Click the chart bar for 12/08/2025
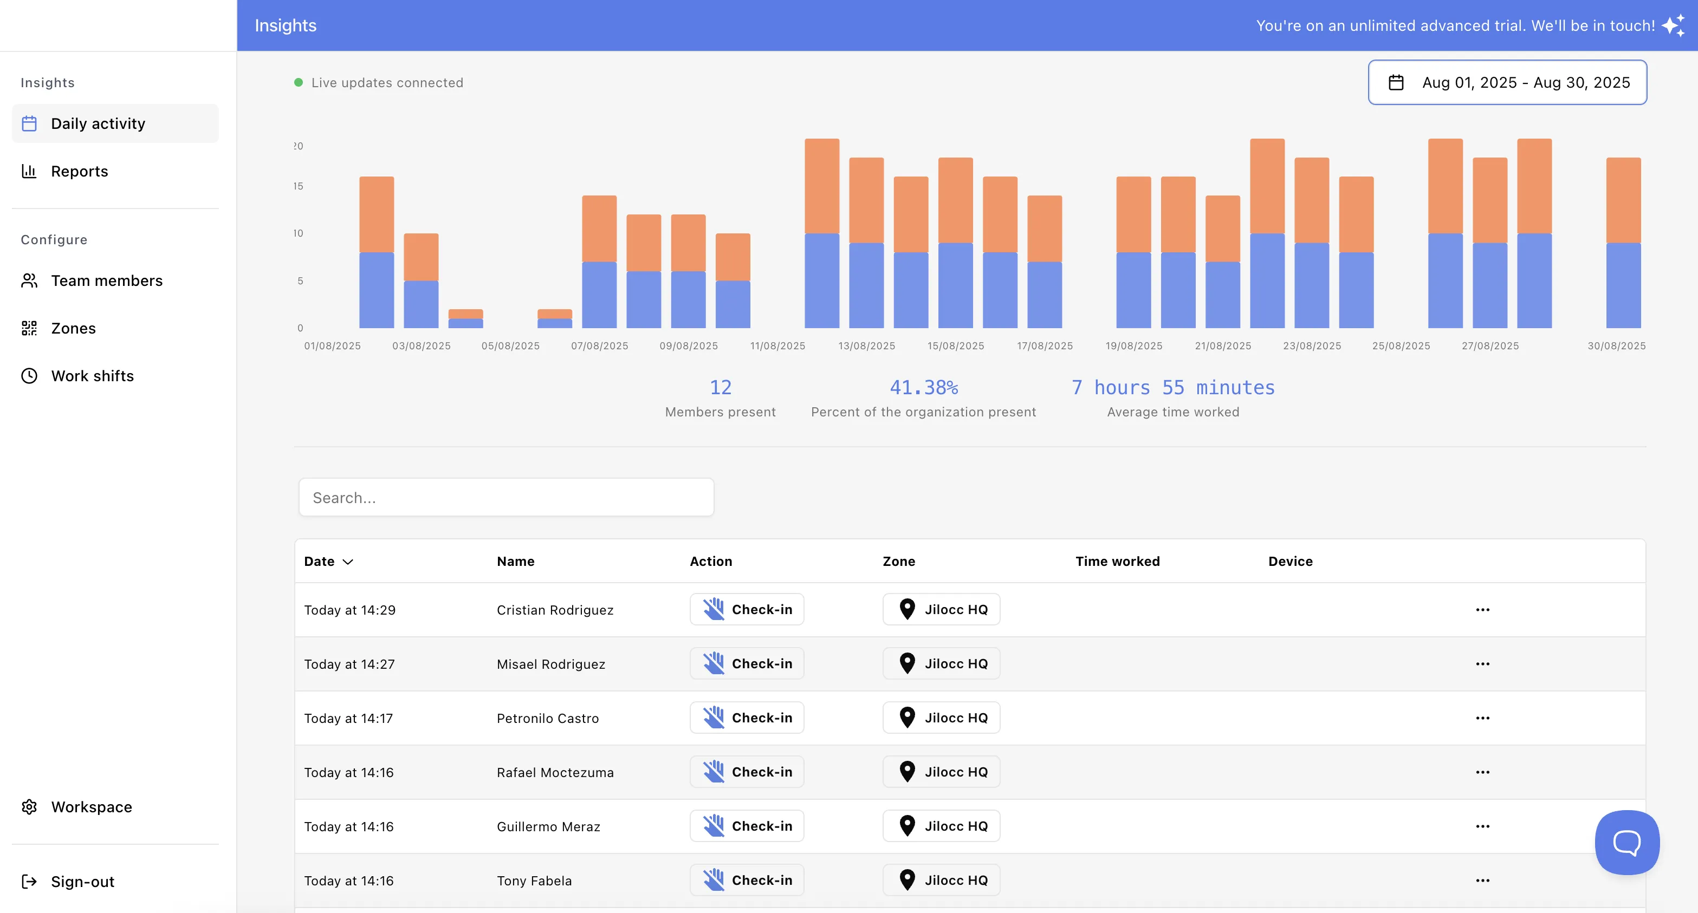Viewport: 1698px width, 913px height. (x=822, y=233)
